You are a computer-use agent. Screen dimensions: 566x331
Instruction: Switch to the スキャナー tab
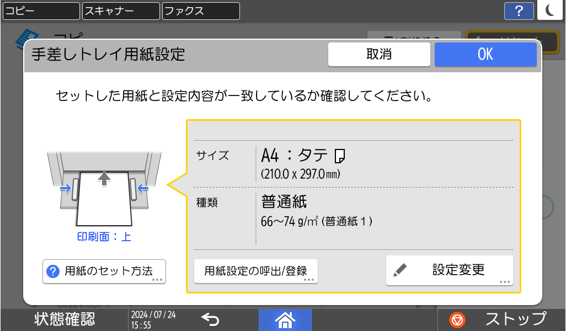click(121, 10)
